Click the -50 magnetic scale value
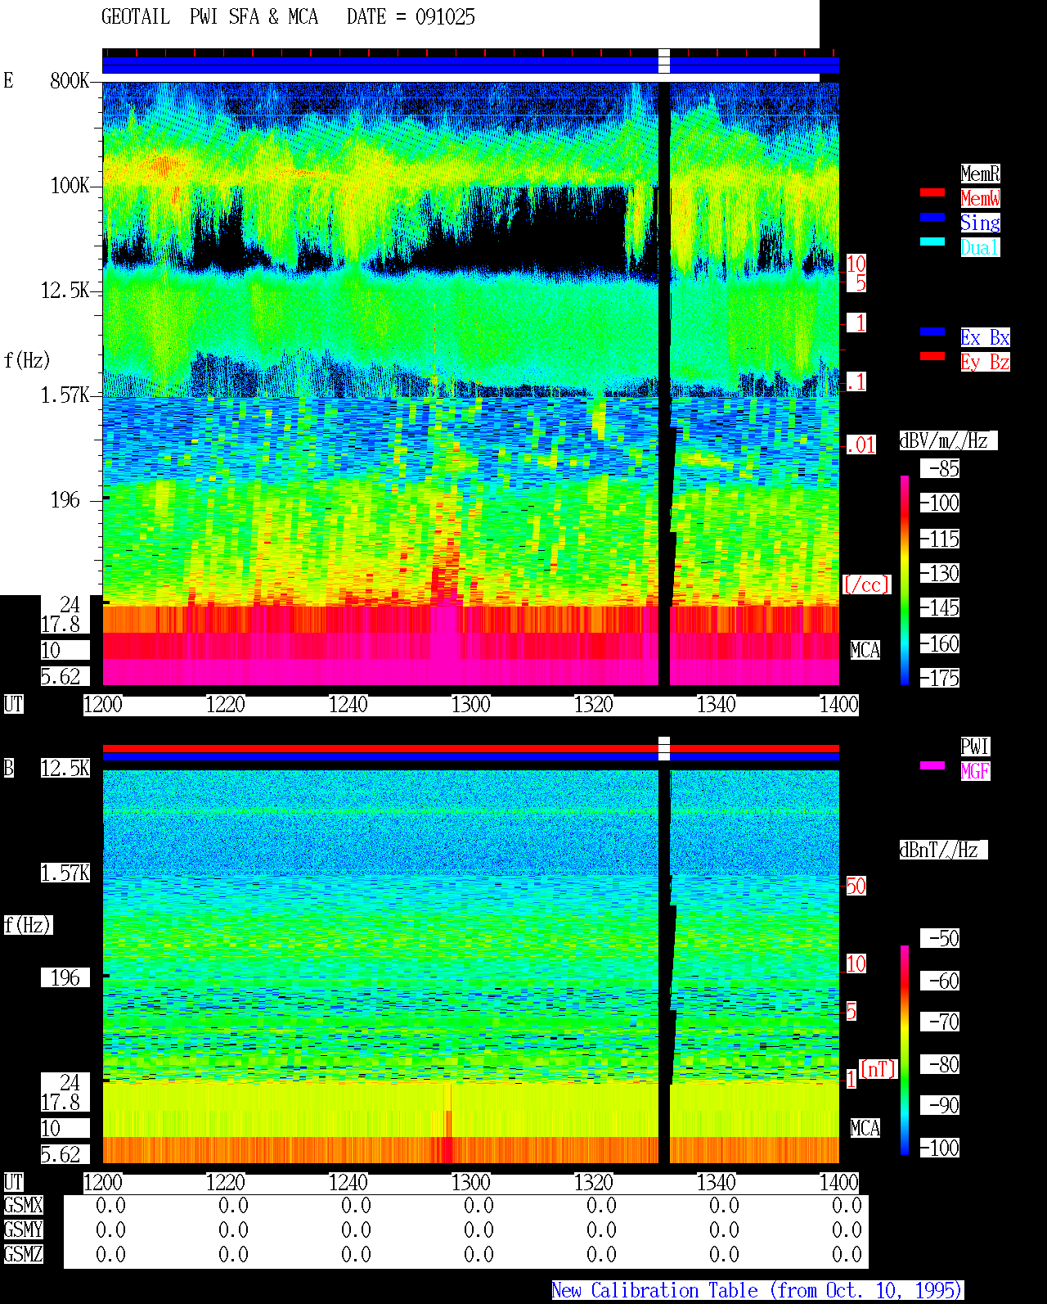The image size is (1047, 1304). [x=940, y=938]
